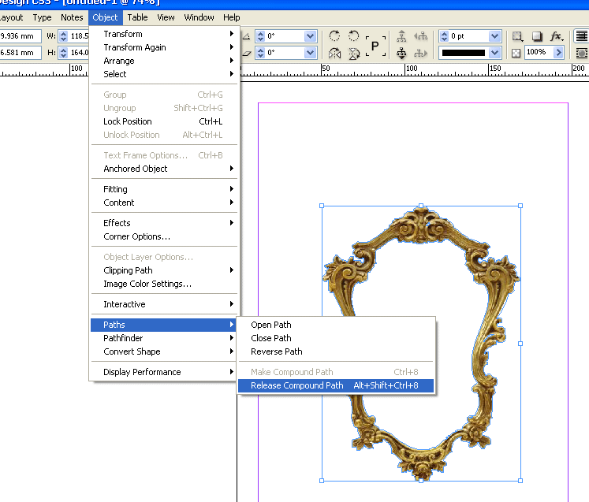Click the Flip Vertical icon
This screenshot has width=589, height=502.
click(x=354, y=53)
